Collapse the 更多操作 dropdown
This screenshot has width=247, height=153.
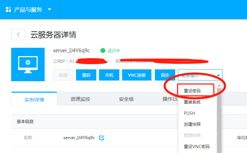[200, 75]
